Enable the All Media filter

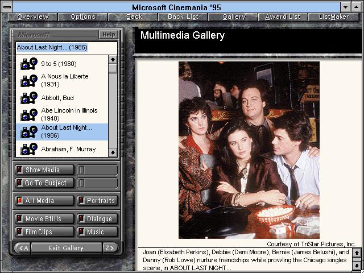click(44, 201)
